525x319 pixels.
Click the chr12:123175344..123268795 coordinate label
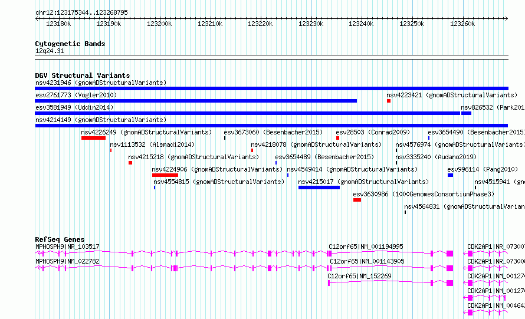(81, 12)
